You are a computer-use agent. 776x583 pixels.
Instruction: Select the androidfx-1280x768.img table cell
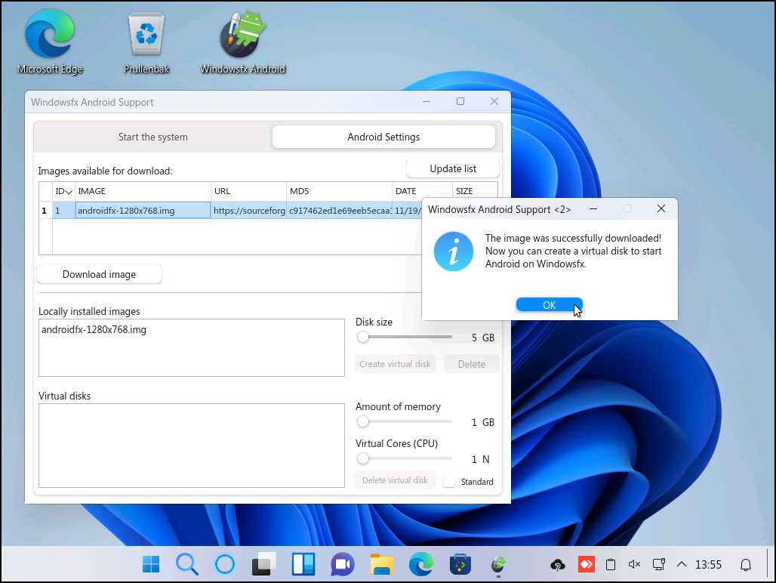pyautogui.click(x=143, y=211)
